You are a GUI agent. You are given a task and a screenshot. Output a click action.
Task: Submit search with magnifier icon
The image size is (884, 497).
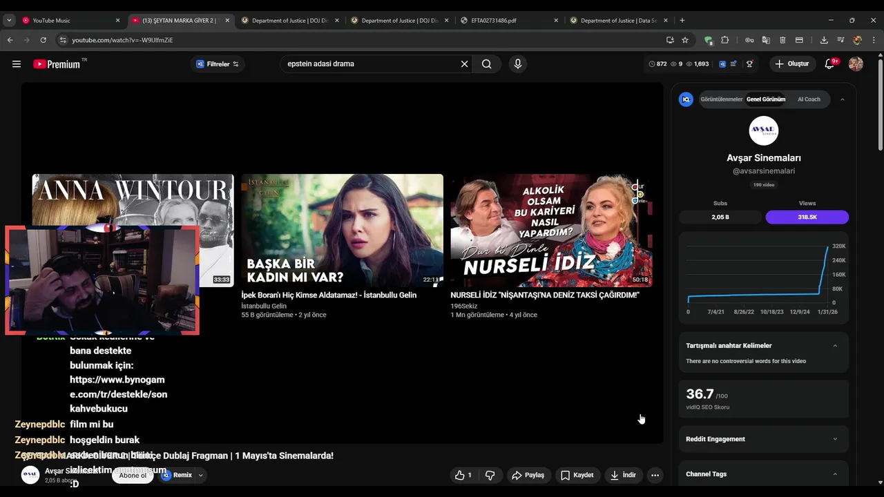(x=487, y=64)
